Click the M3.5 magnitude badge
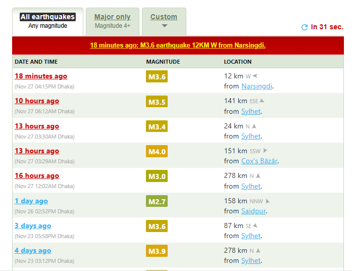This screenshot has height=271, width=352. 157,102
